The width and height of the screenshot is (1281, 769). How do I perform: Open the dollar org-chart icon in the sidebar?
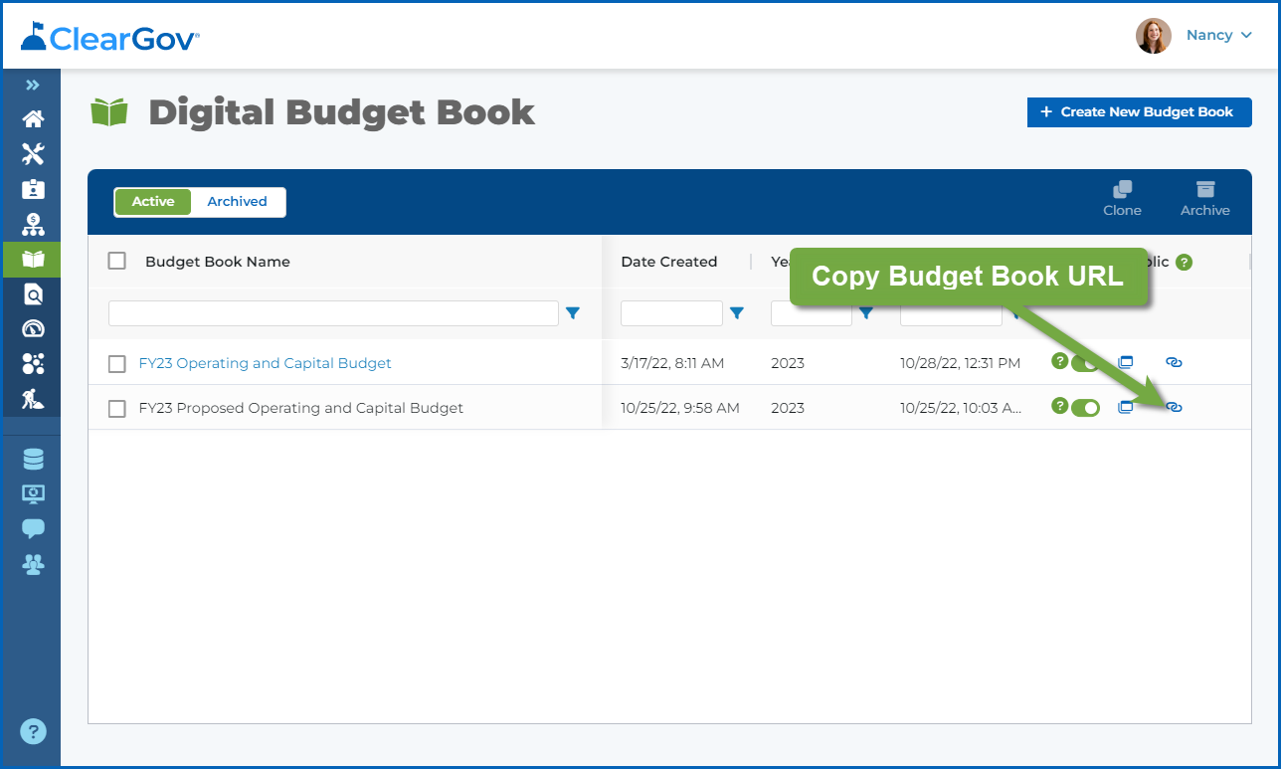[x=33, y=224]
